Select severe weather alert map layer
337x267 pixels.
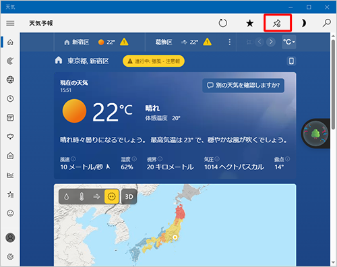[112, 197]
